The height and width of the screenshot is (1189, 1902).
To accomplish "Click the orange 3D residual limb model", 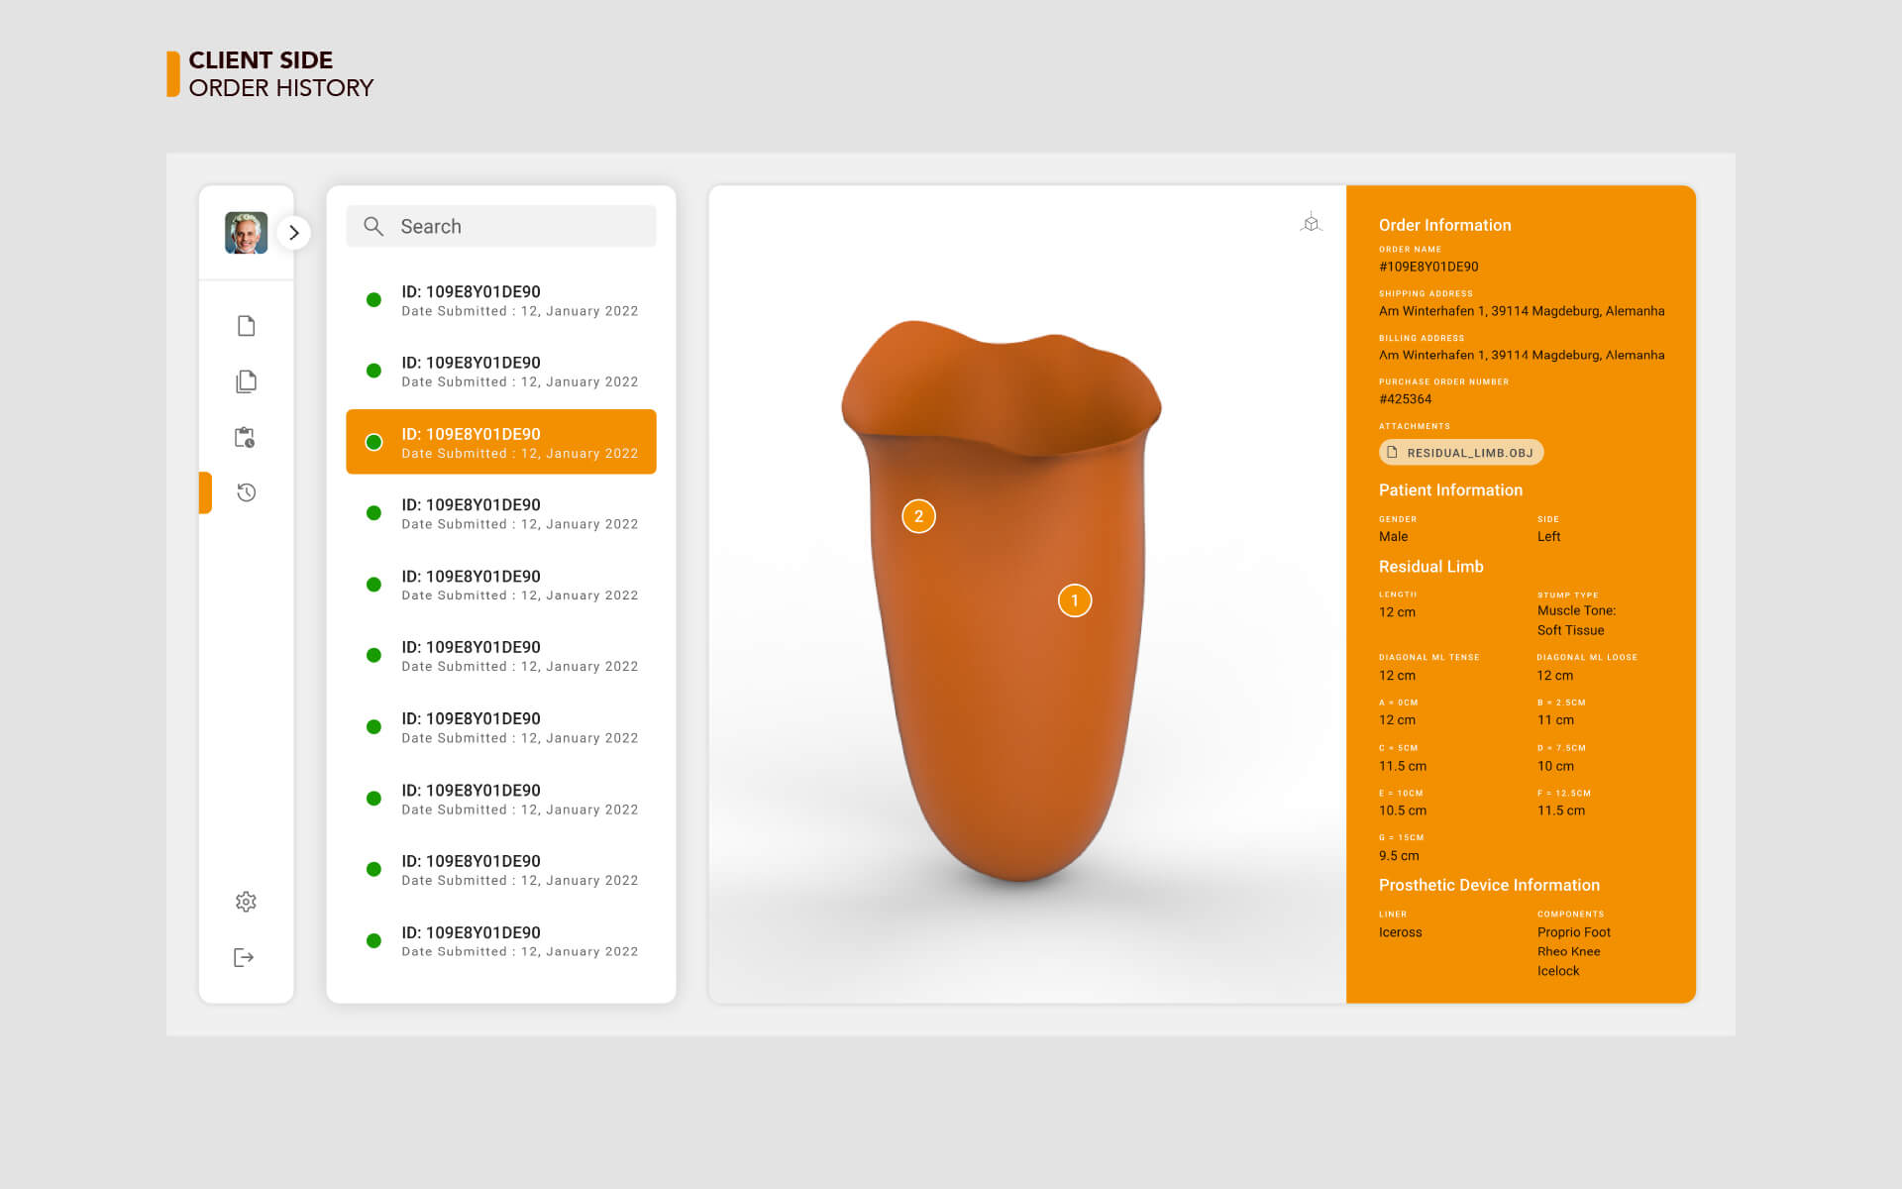I will (x=1001, y=600).
